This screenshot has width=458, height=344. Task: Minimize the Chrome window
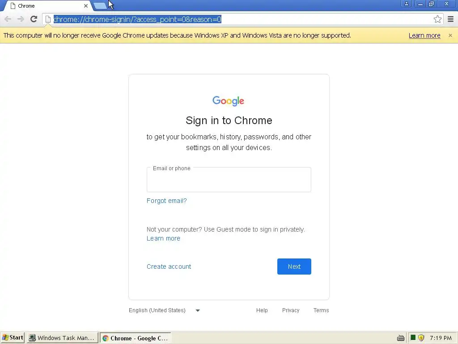[x=420, y=4]
